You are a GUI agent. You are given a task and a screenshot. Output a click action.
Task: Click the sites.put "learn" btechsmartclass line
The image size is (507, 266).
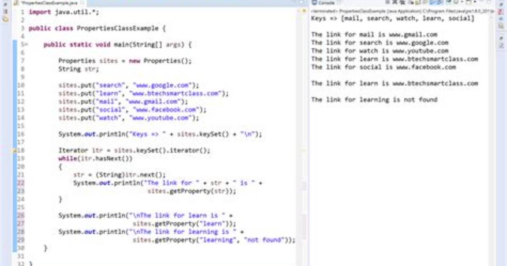click(143, 94)
